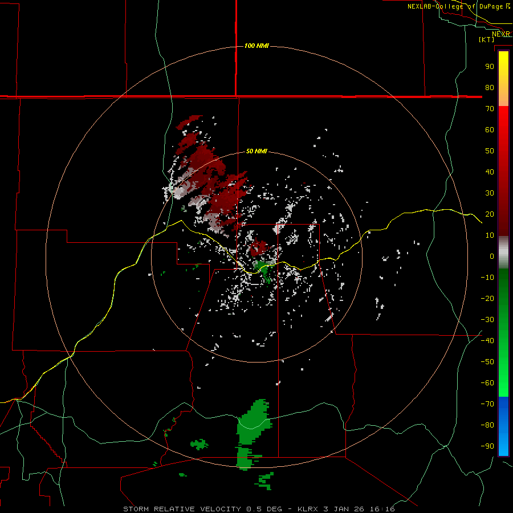Click the positive "20" scale label
The width and height of the screenshot is (513, 513).
[x=490, y=214]
